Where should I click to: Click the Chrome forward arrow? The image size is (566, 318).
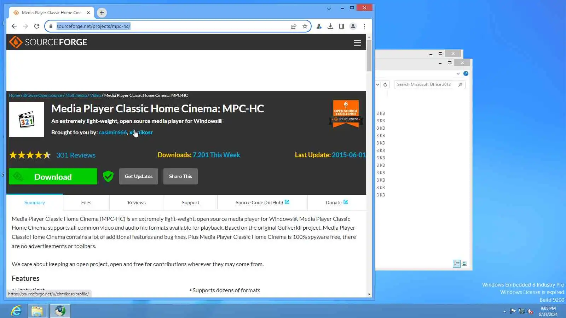[x=25, y=26]
